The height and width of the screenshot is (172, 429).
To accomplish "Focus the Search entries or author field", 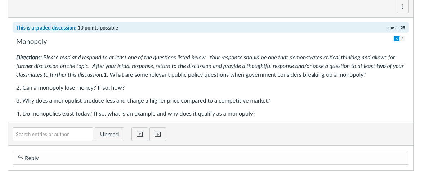I will [x=53, y=134].
